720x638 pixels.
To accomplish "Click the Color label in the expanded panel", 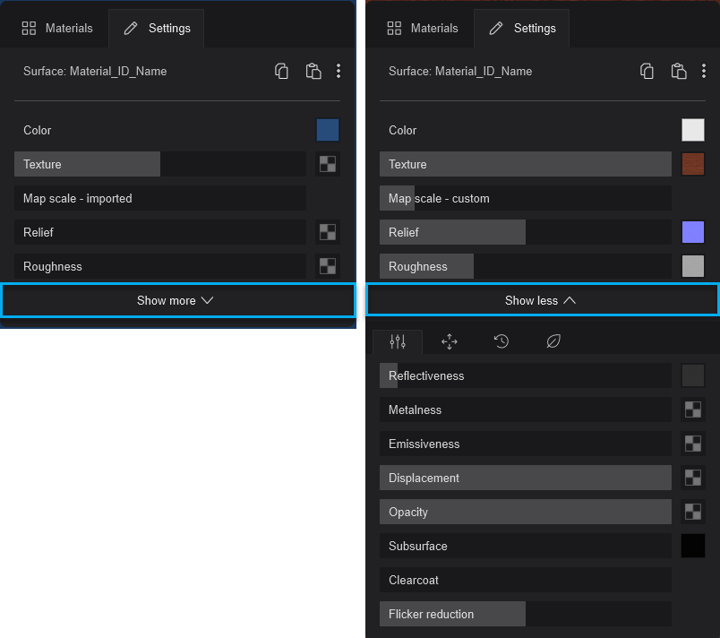I will click(x=403, y=130).
